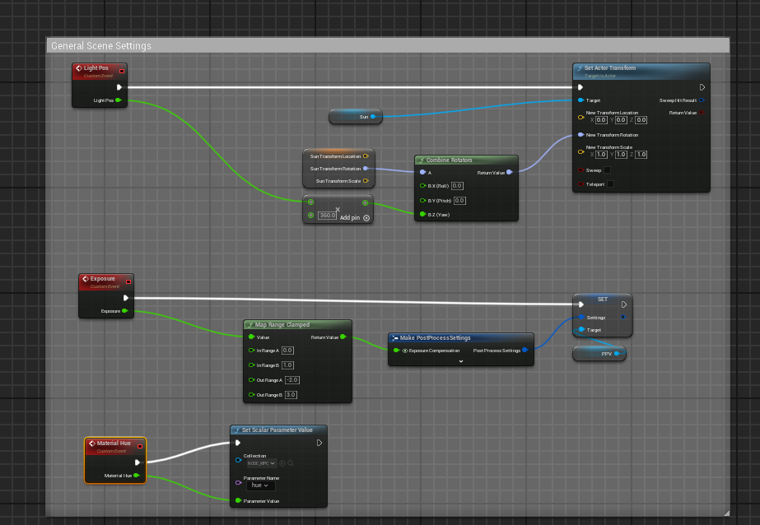Toggle the Exposure Compensation eye icon
760x525 pixels.
tap(405, 351)
